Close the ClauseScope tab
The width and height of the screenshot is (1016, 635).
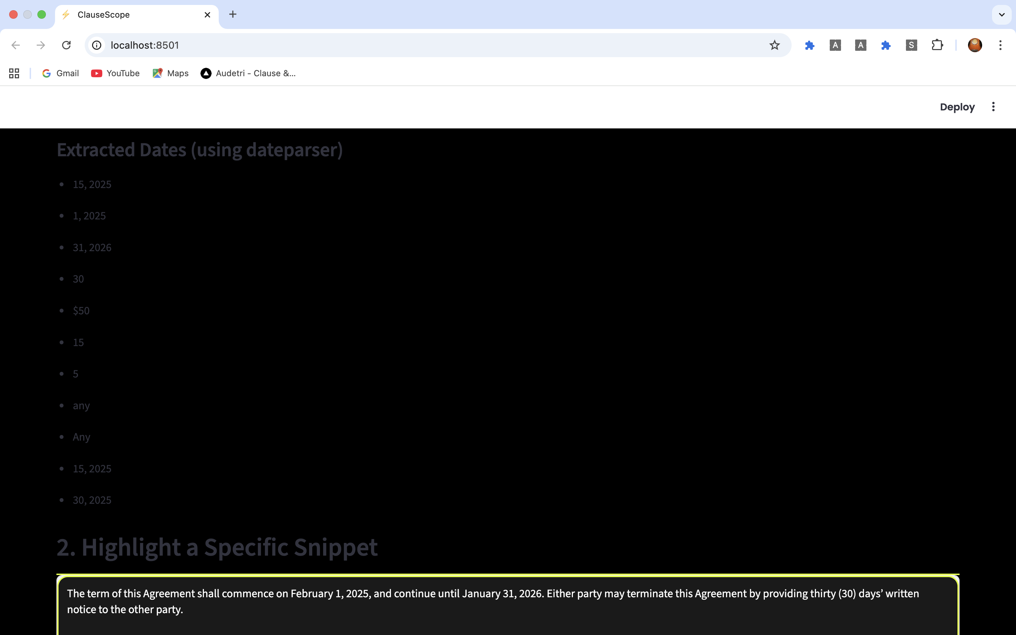click(x=207, y=15)
